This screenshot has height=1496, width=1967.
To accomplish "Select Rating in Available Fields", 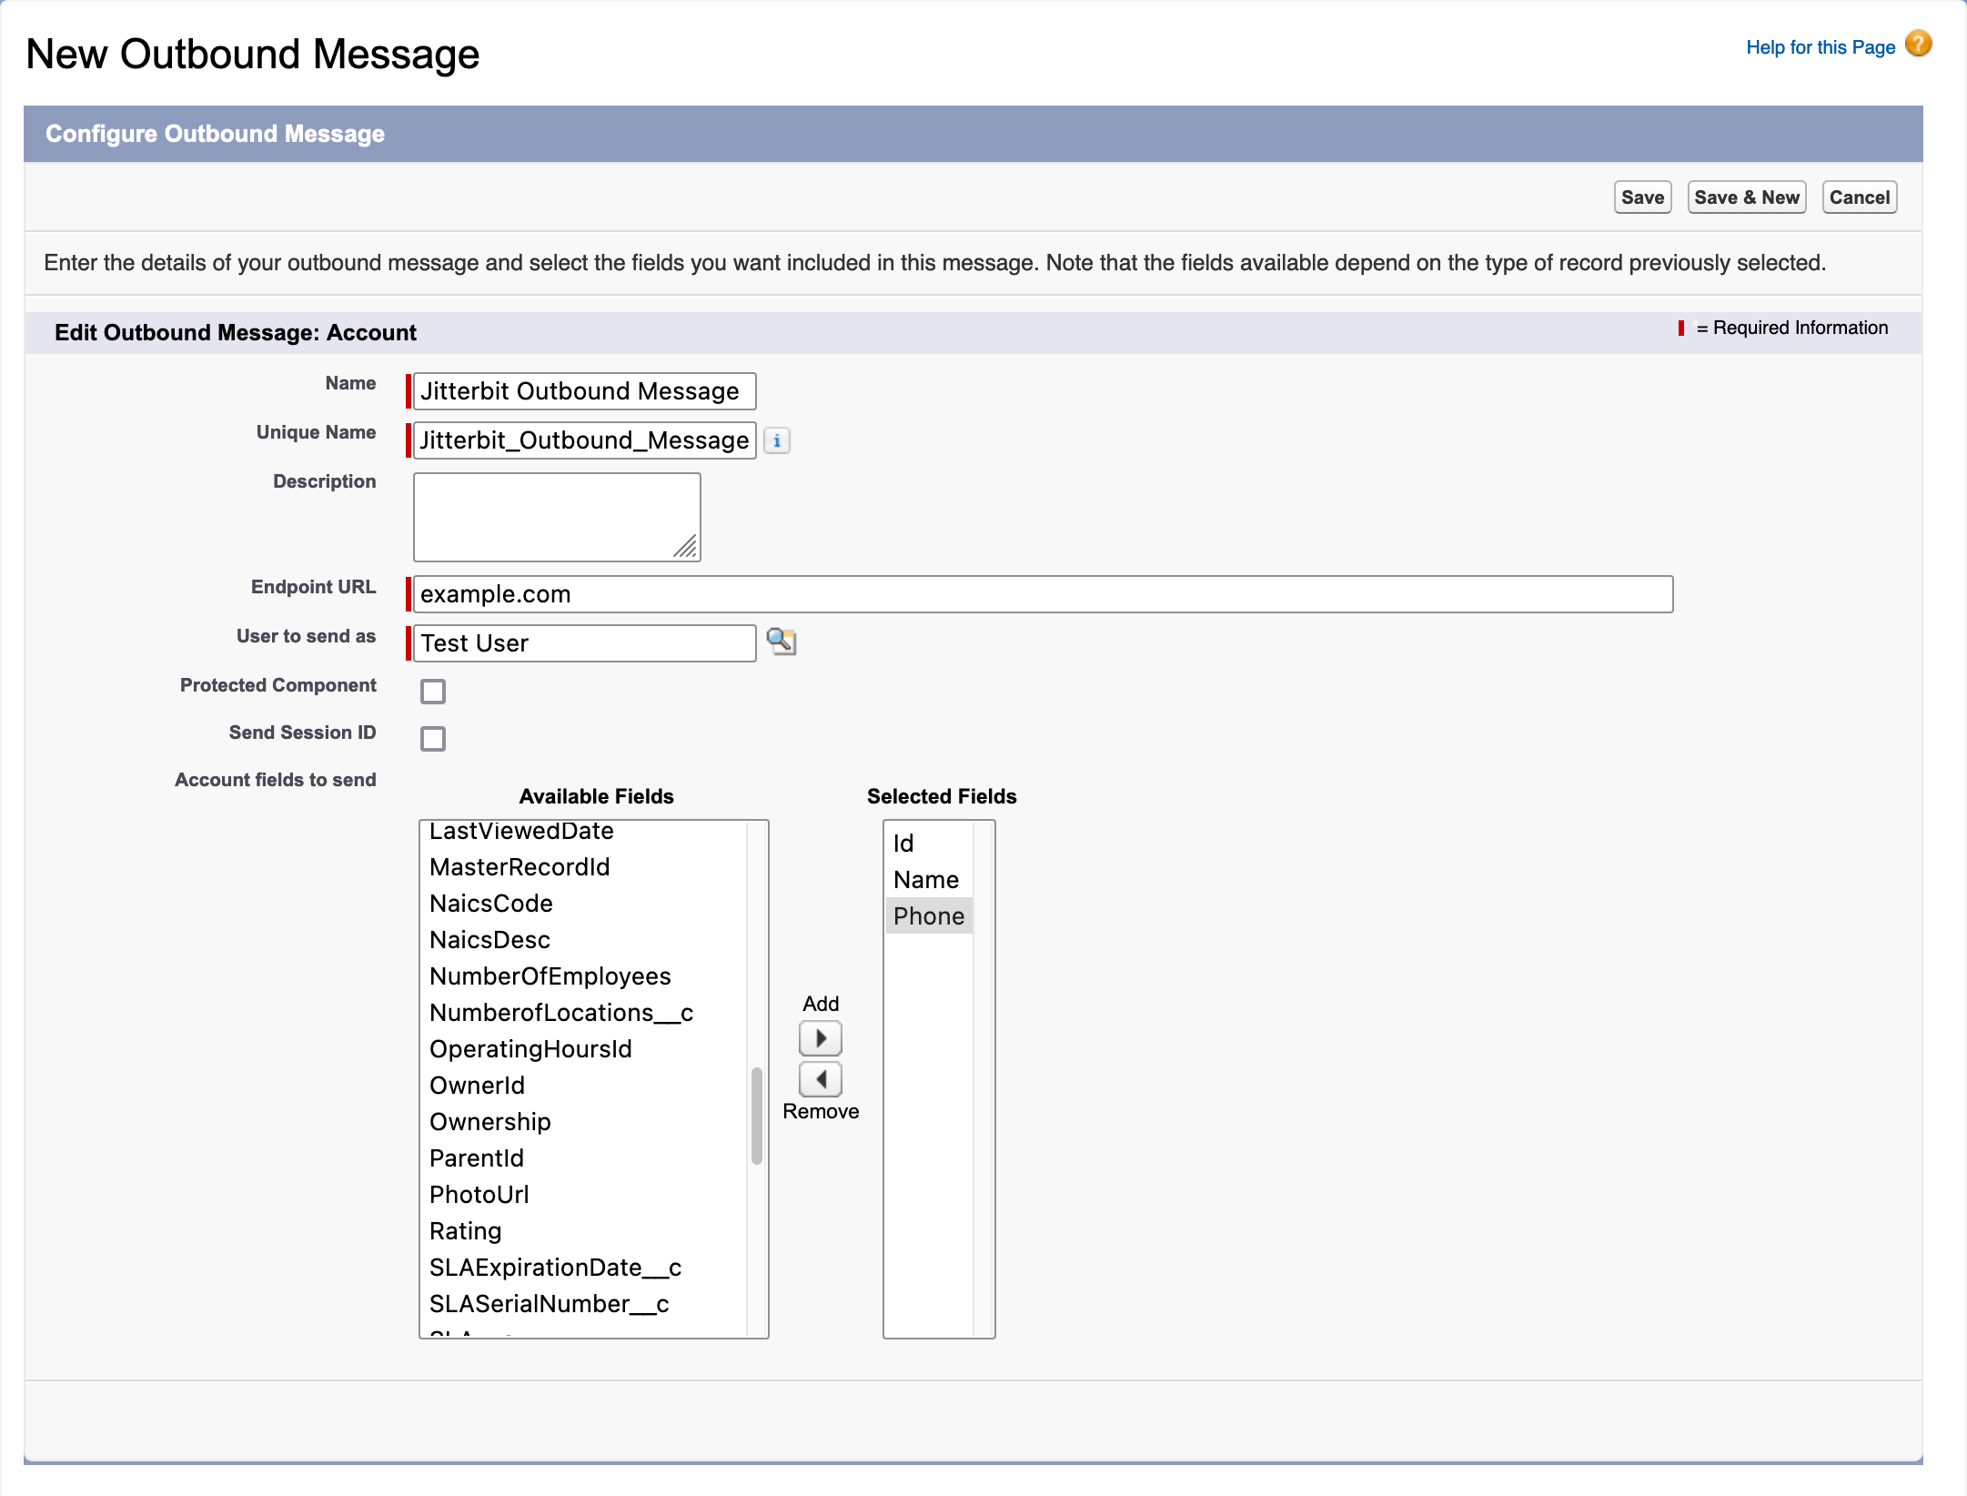I will coord(465,1230).
